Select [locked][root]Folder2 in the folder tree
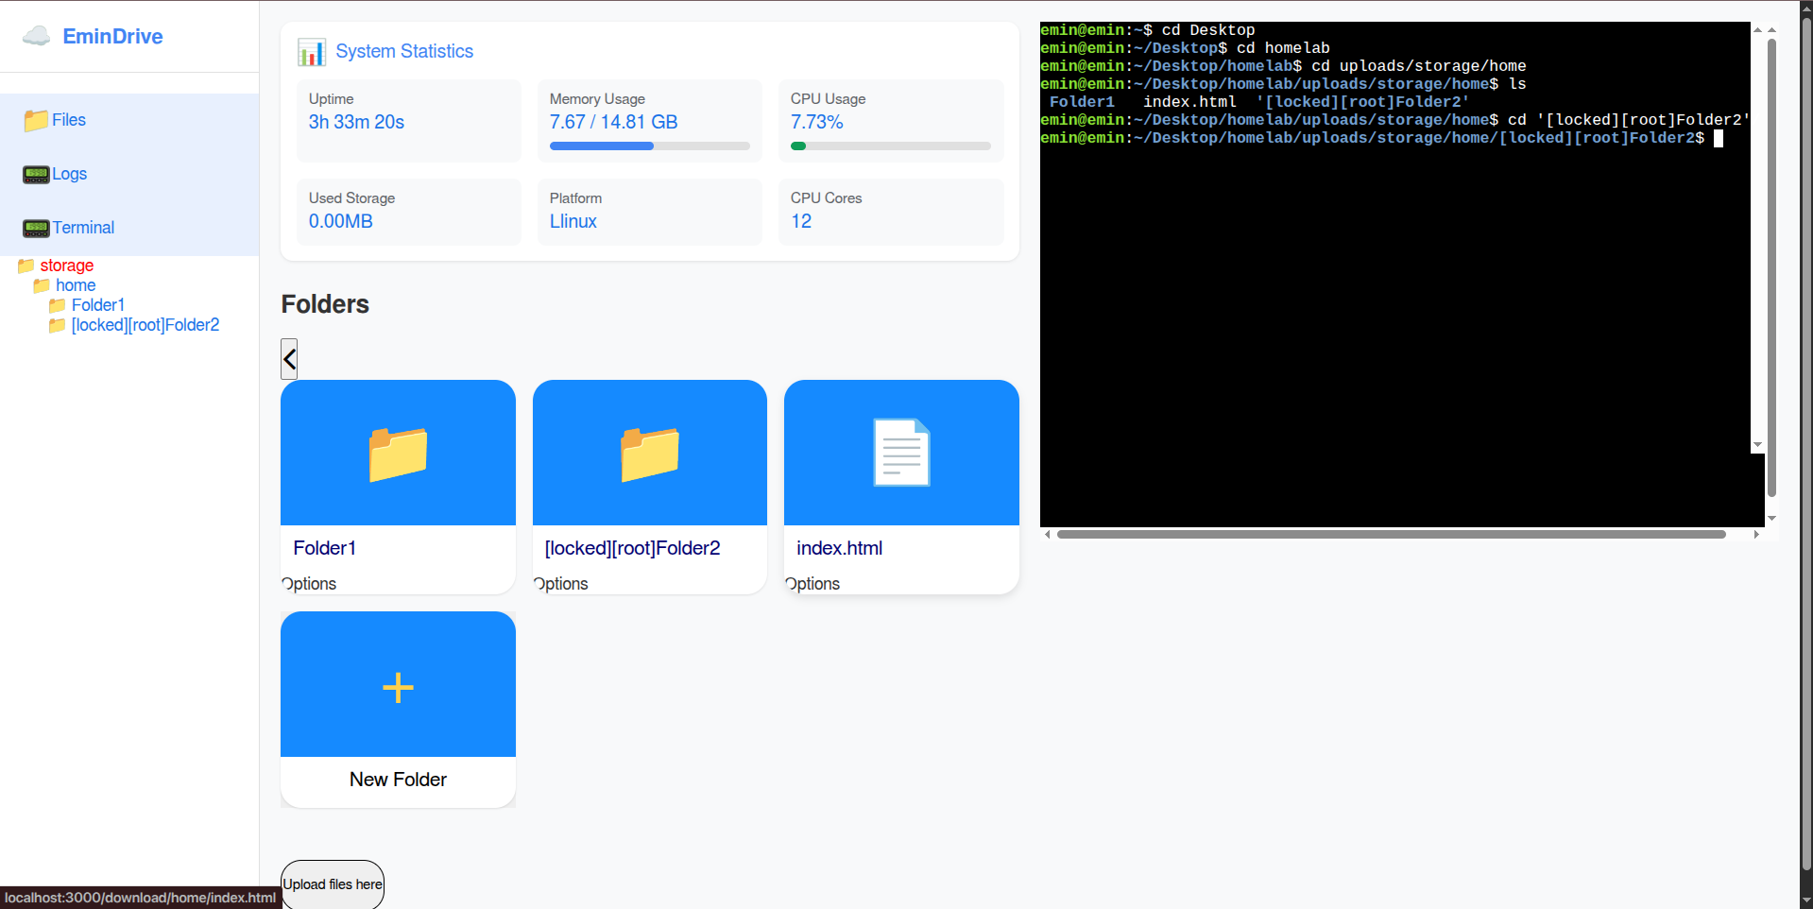This screenshot has width=1813, height=909. [145, 325]
